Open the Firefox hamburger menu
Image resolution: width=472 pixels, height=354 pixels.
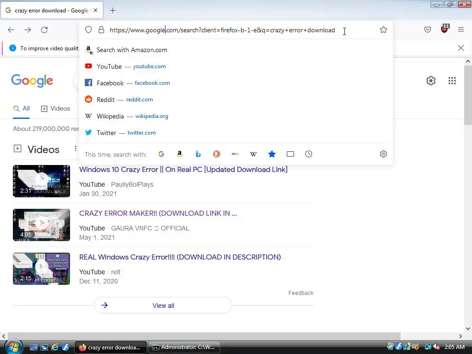[x=461, y=29]
